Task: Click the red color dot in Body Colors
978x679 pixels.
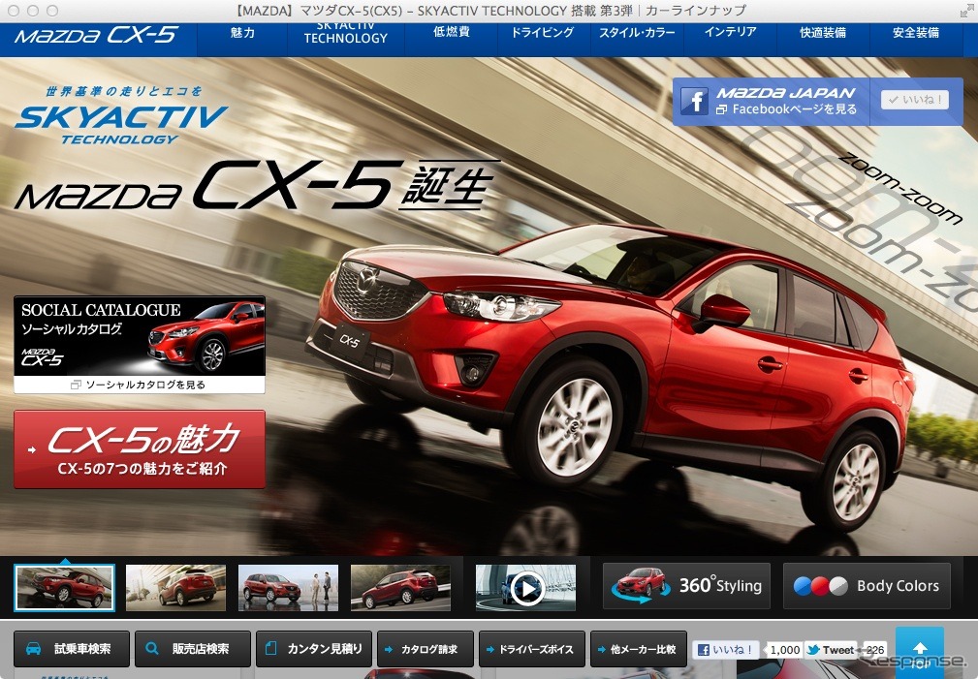Action: pyautogui.click(x=820, y=586)
